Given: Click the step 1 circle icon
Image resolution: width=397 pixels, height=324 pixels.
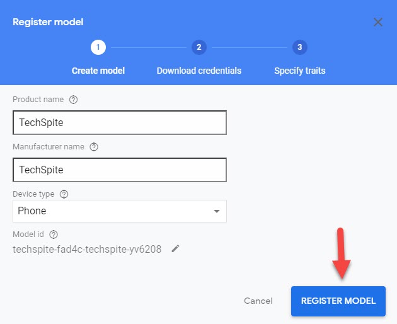Looking at the screenshot, I should 98,47.
